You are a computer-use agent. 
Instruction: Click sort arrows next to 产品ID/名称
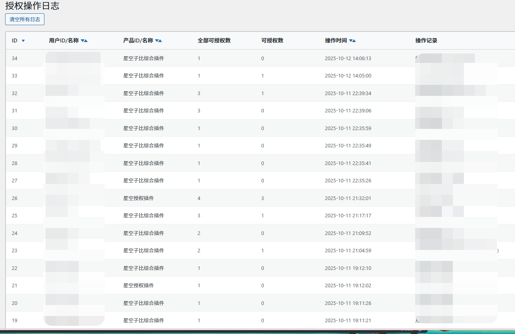(158, 41)
